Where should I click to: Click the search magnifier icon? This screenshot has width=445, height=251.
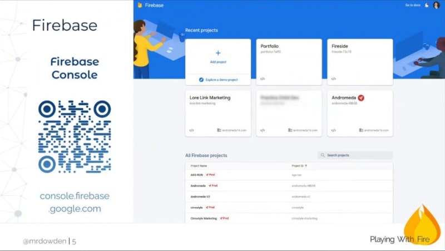point(323,155)
